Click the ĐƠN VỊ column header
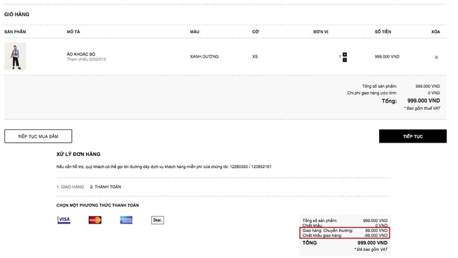 pos(321,32)
